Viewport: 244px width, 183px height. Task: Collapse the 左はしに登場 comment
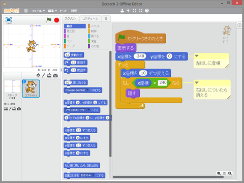(x=197, y=56)
